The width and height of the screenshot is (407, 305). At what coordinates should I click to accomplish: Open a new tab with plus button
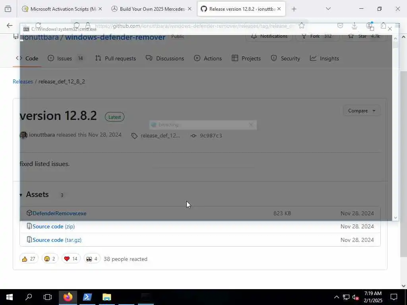pos(294,9)
